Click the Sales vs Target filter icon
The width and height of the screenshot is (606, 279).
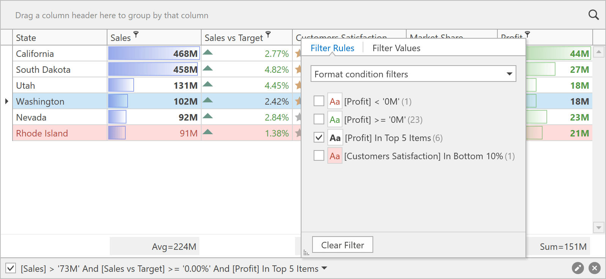coord(268,34)
